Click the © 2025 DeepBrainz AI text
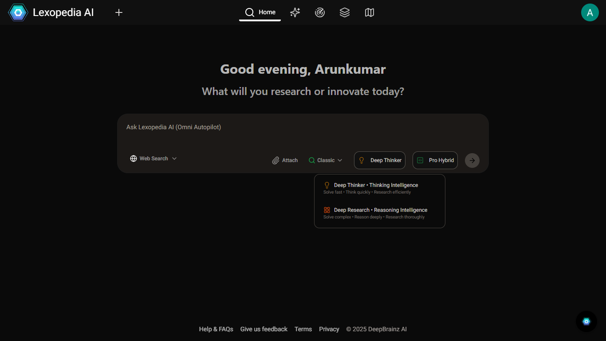Viewport: 606px width, 341px height. point(377,329)
